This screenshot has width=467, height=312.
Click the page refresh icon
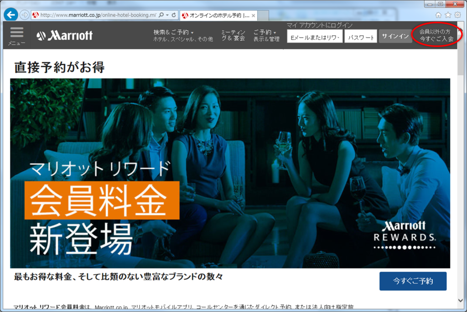point(174,15)
